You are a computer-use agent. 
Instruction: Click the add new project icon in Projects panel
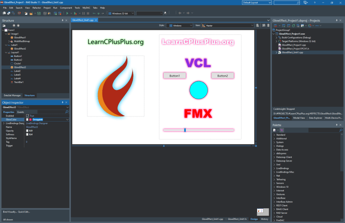[x=284, y=26]
